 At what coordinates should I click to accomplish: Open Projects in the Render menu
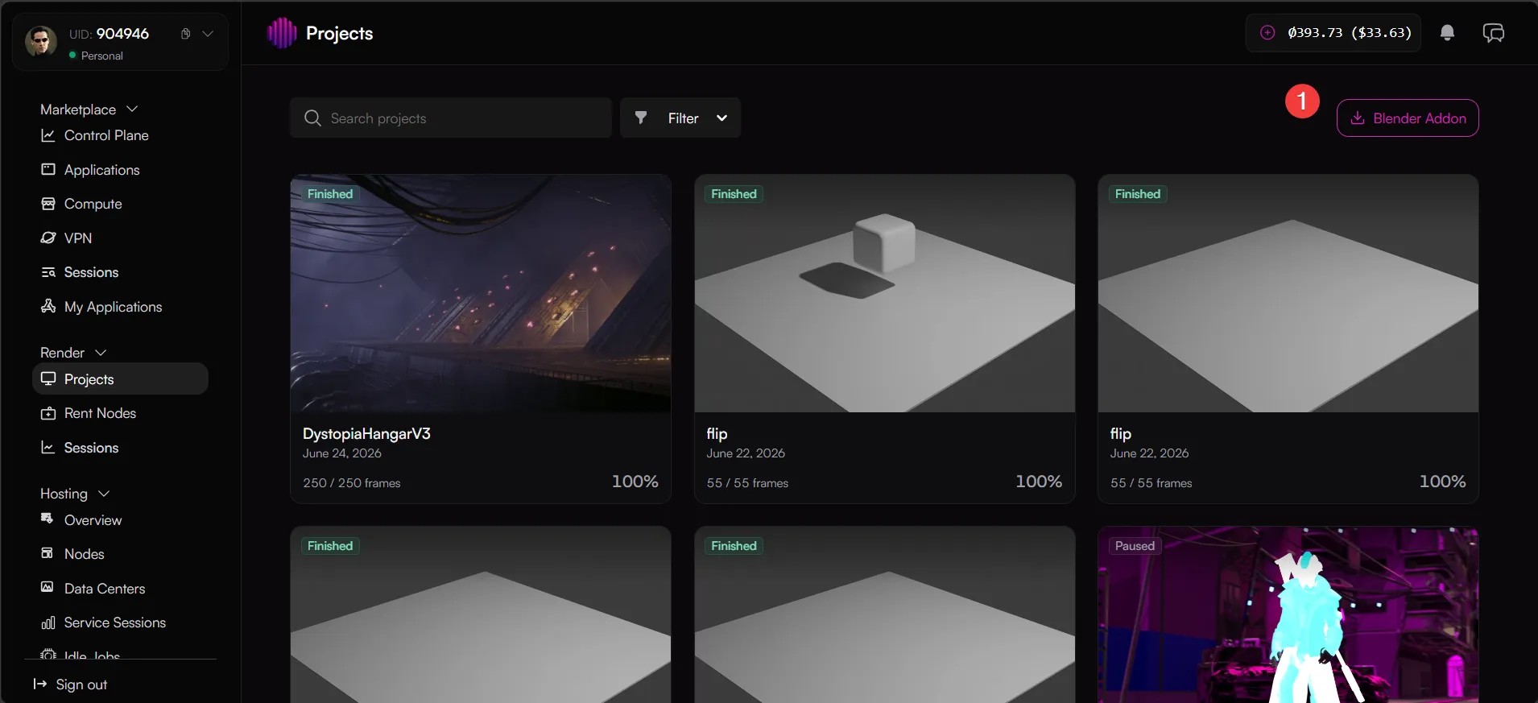pyautogui.click(x=120, y=378)
